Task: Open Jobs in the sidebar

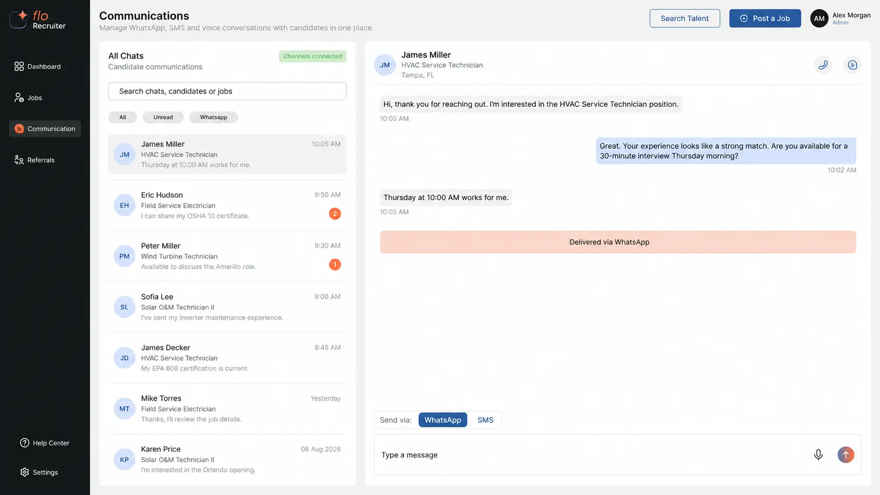Action: point(28,97)
